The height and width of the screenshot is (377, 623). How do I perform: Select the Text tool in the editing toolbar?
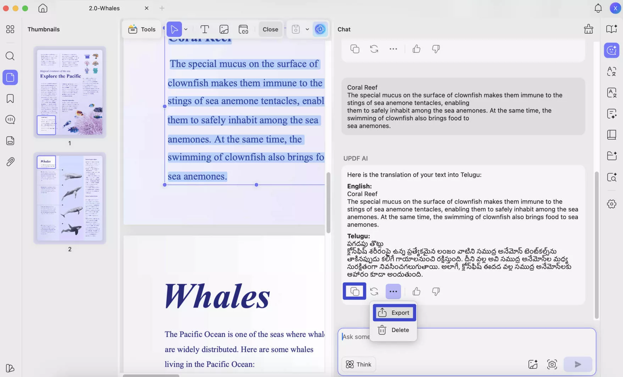tap(205, 29)
